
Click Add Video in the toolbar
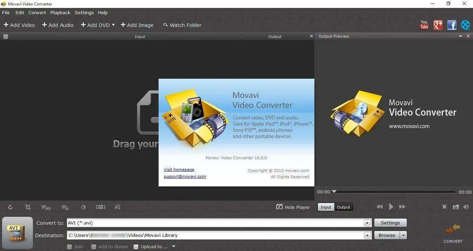tap(19, 25)
